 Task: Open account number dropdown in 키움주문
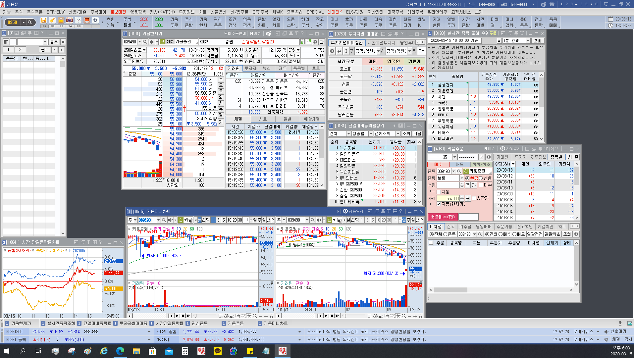pyautogui.click(x=454, y=157)
